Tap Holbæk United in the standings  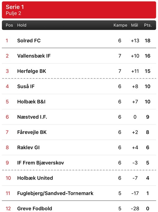point(79,178)
